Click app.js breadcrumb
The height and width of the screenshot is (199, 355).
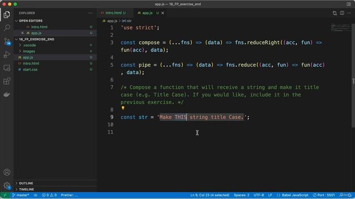point(112,21)
